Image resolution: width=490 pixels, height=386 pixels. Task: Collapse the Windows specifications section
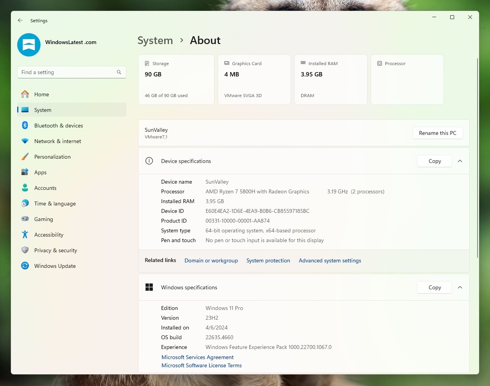(460, 287)
